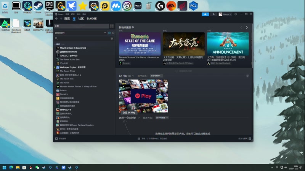The image size is (305, 171).
Task: Collapse the recent games list group
Action: click(55, 44)
